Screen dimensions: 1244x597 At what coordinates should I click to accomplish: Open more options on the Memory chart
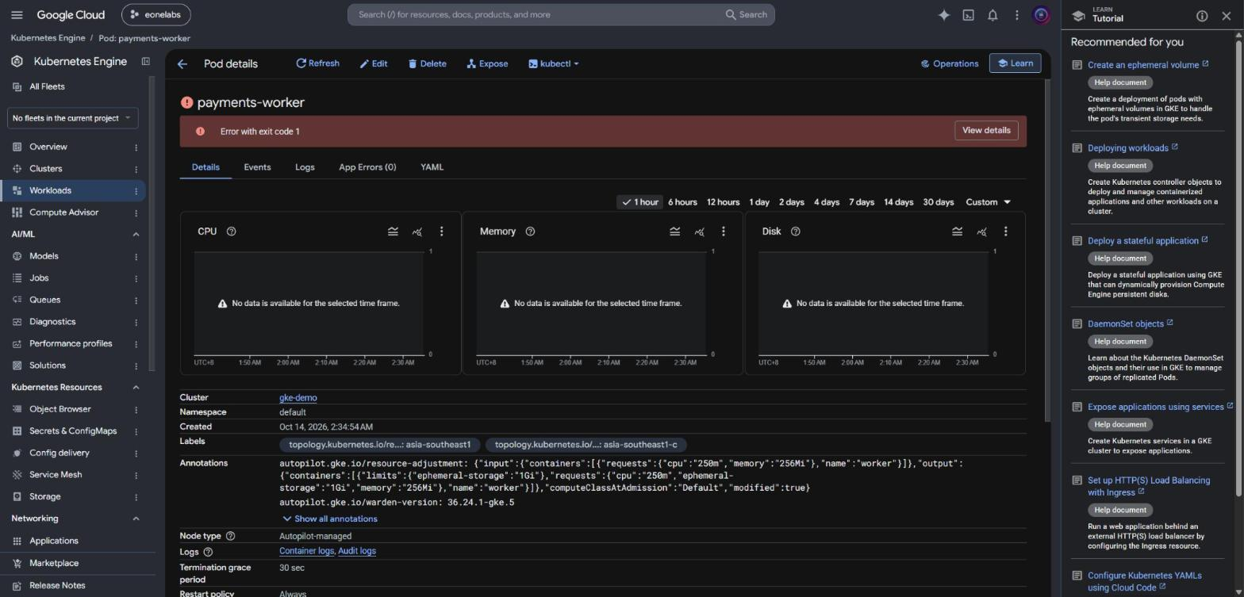(723, 232)
